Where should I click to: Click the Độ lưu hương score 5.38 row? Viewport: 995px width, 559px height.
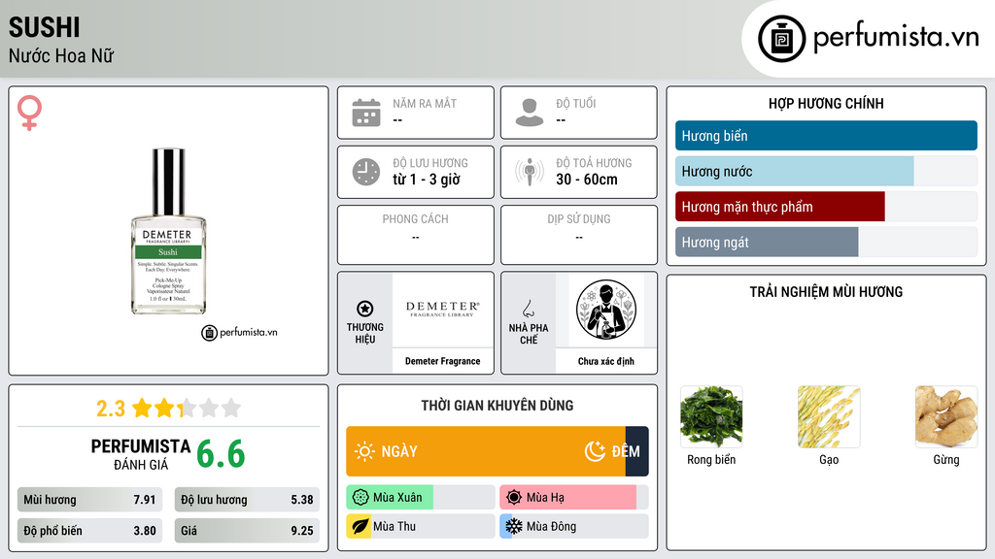coord(247,500)
